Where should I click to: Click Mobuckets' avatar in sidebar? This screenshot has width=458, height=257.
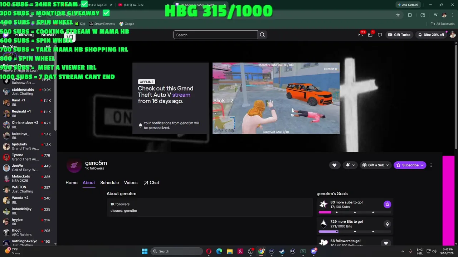point(6,178)
